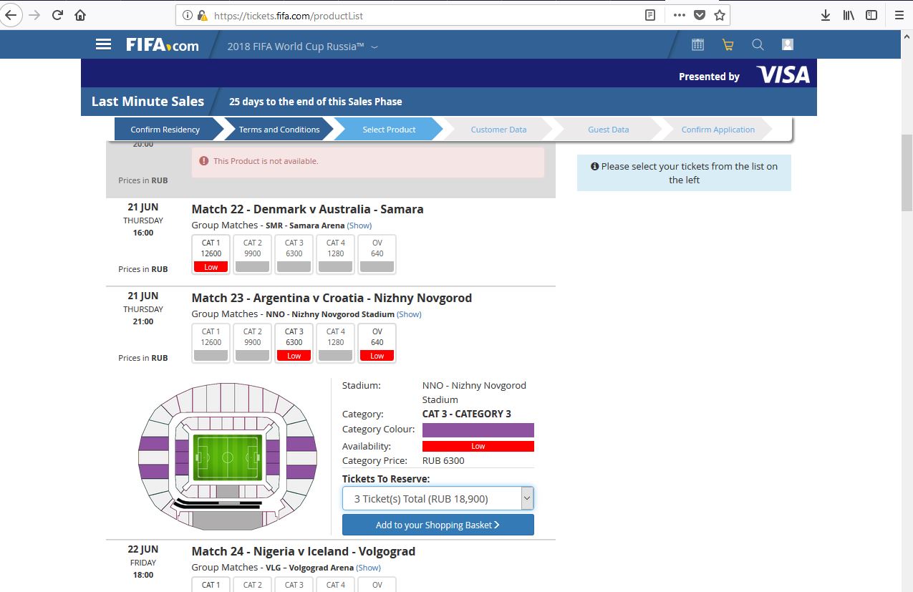Select CAT 3 for Argentina v Croatia
913x592 pixels.
click(x=294, y=343)
